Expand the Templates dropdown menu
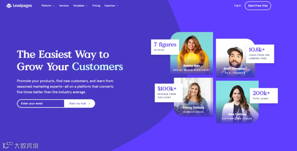This screenshot has width=297, height=151. (x=80, y=6)
